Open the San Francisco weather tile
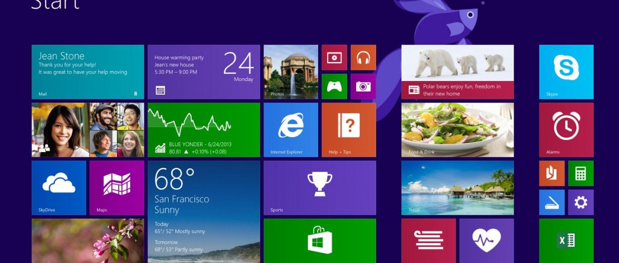 pos(204,211)
